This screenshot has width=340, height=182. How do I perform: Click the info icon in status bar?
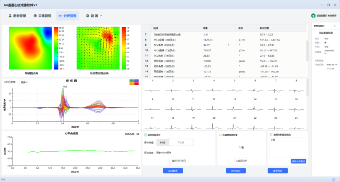point(334,180)
